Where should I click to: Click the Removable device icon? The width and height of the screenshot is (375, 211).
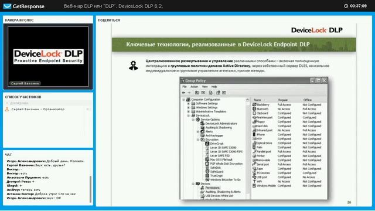254,160
